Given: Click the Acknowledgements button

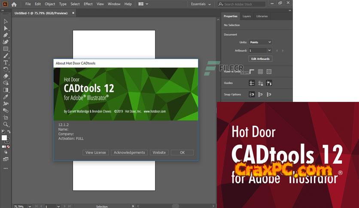Looking at the screenshot, I should point(129,152).
